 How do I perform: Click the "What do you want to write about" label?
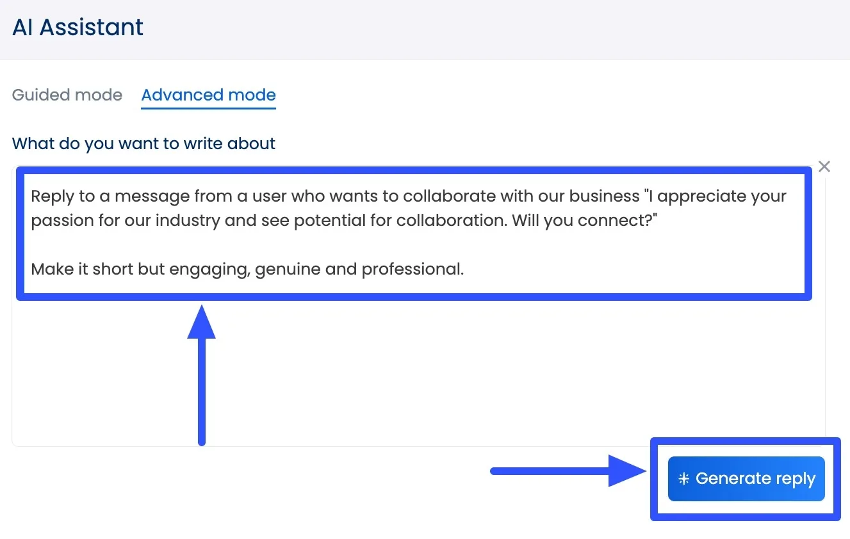pyautogui.click(x=143, y=143)
